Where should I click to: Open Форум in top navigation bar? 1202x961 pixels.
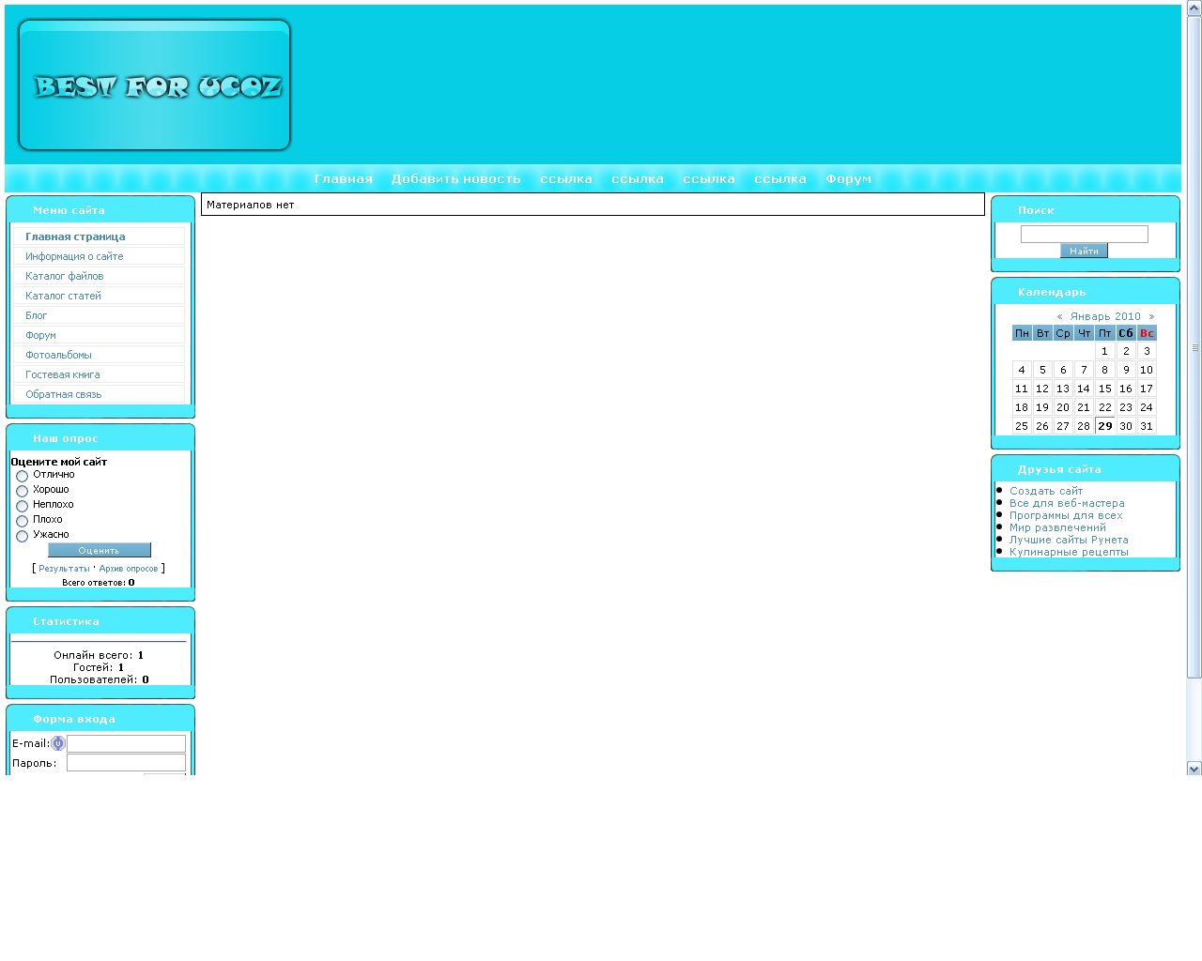(x=848, y=179)
